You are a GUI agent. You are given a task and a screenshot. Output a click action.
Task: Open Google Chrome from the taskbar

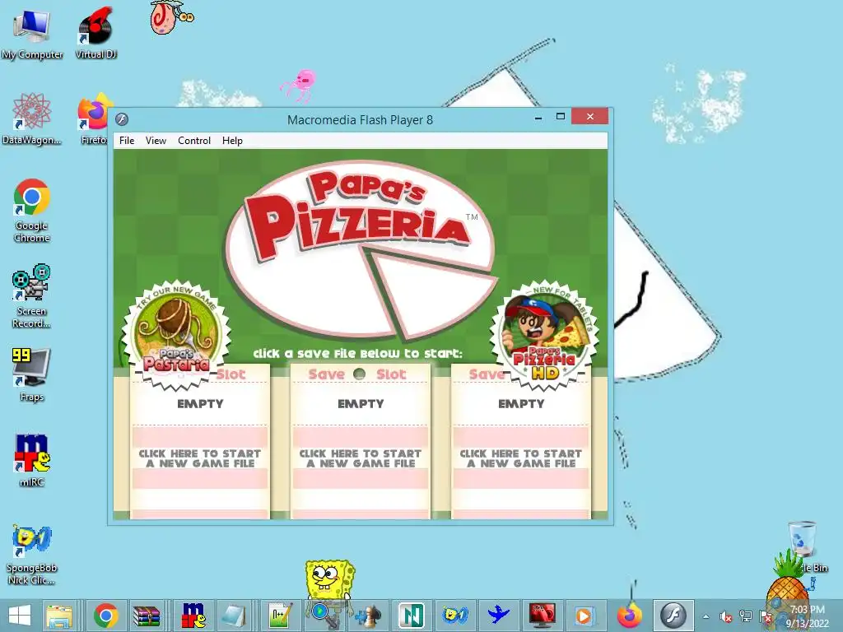click(105, 616)
